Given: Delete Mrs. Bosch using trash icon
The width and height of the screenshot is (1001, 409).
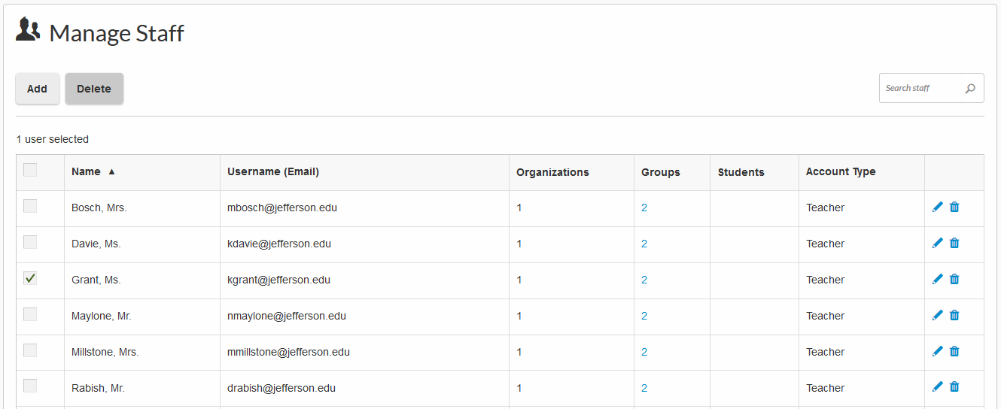Looking at the screenshot, I should tap(954, 207).
